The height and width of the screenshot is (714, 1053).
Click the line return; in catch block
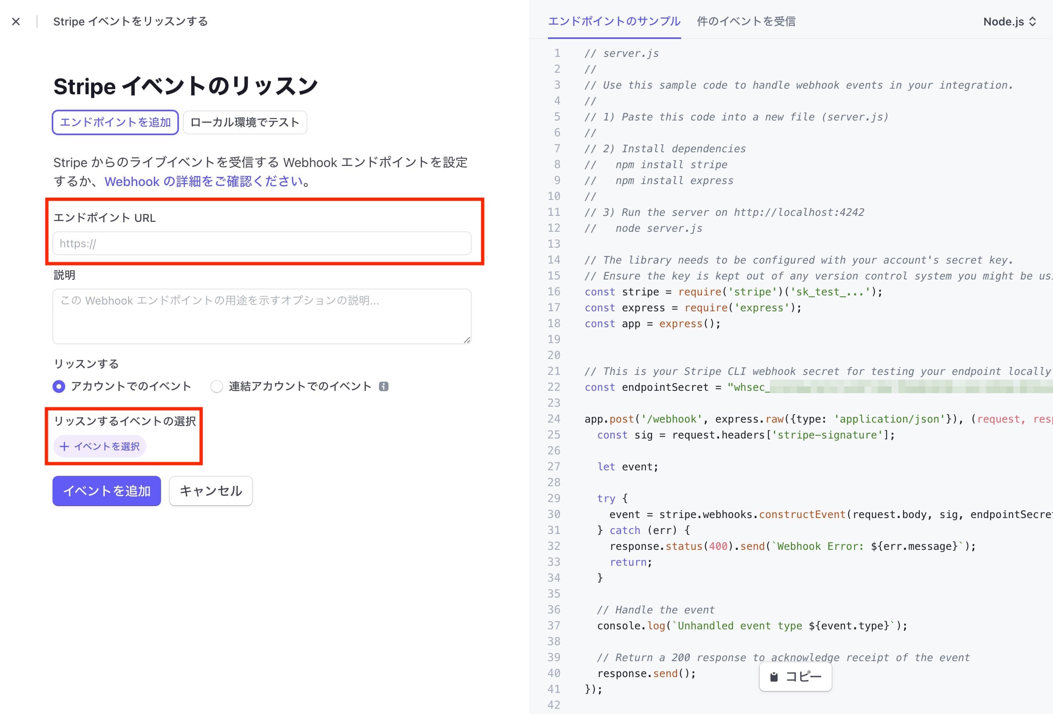coord(631,562)
